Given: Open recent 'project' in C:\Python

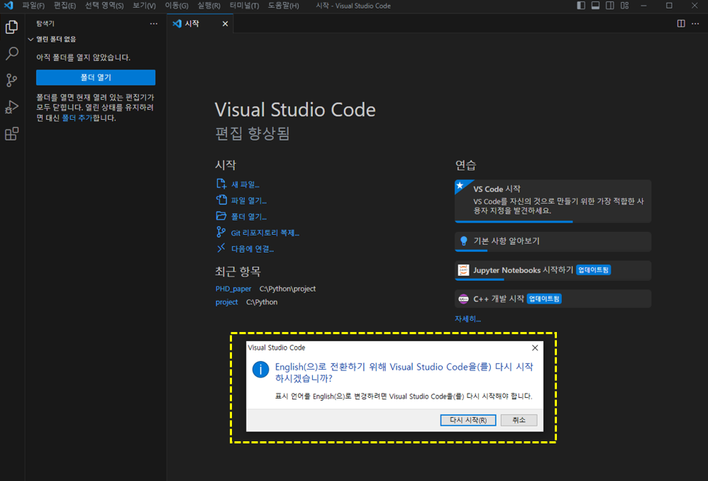Looking at the screenshot, I should (227, 302).
